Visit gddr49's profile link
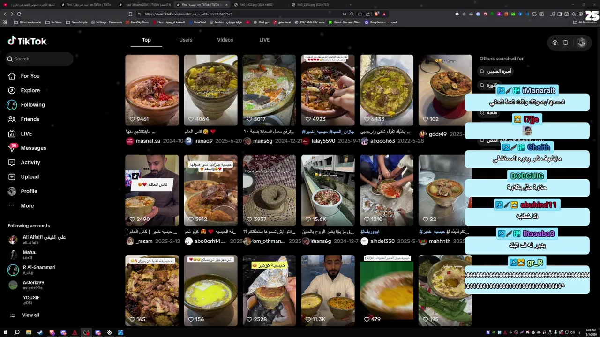The image size is (600, 337). [438, 134]
